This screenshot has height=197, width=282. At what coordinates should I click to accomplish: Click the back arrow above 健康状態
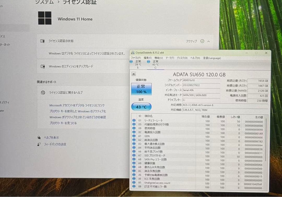tap(133, 73)
